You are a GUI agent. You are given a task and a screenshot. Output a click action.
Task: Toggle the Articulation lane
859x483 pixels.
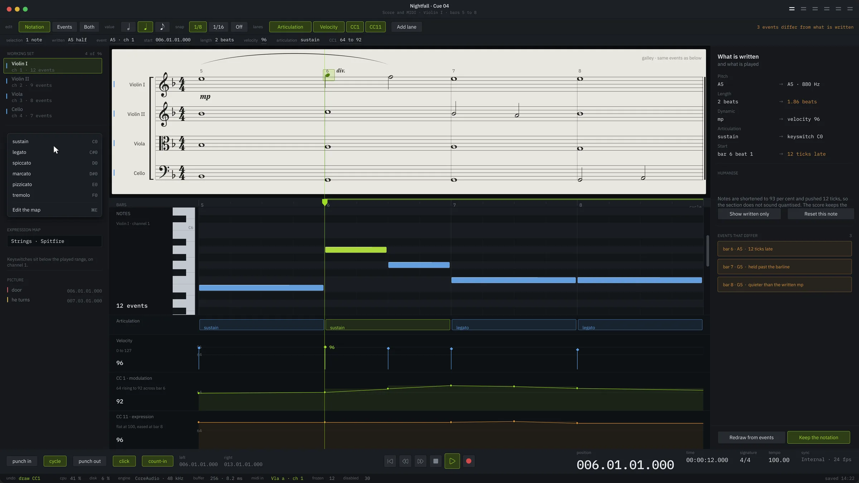[290, 27]
